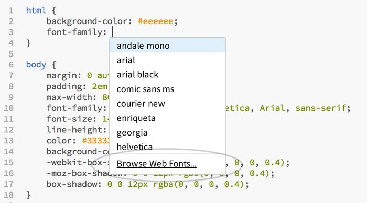Pick georgia font suggestion

pyautogui.click(x=167, y=132)
